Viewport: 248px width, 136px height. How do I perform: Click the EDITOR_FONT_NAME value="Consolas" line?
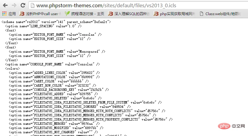(x=55, y=35)
